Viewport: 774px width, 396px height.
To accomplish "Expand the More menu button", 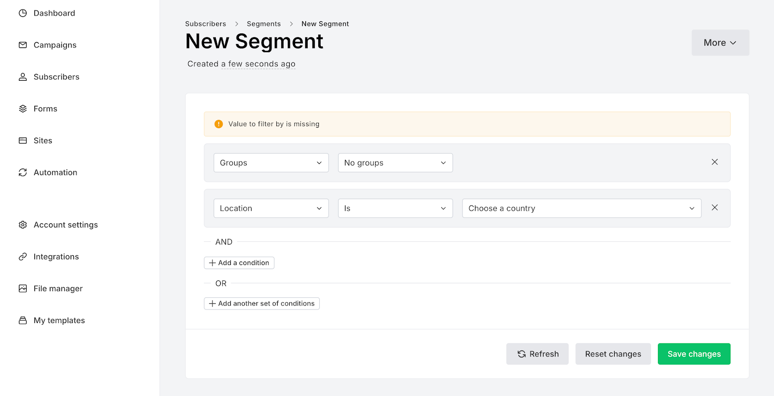I will coord(720,43).
